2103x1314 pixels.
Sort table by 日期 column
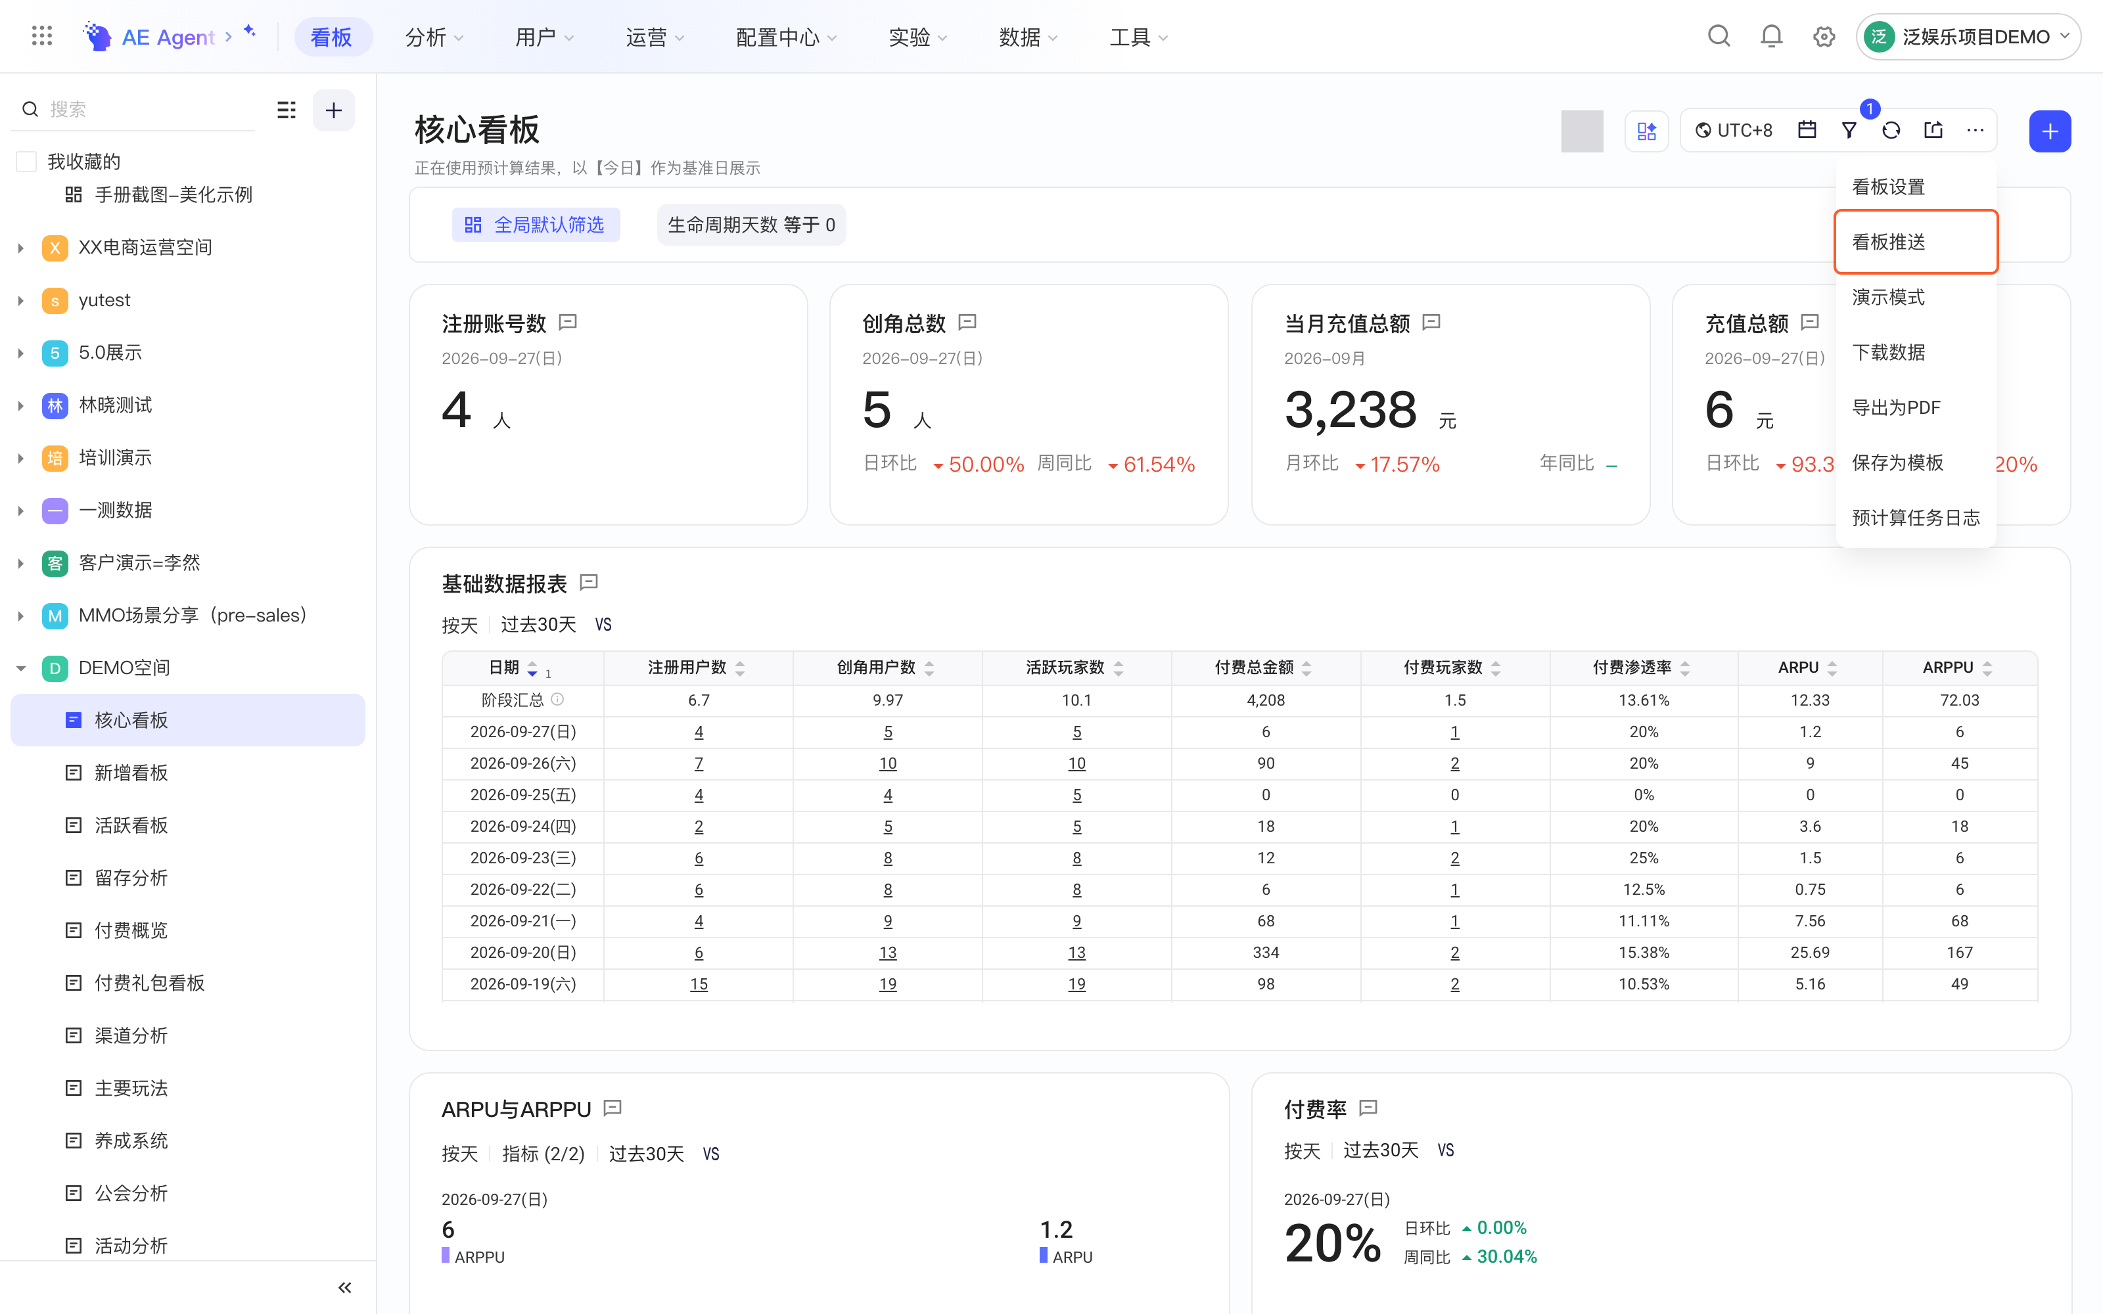coord(532,668)
